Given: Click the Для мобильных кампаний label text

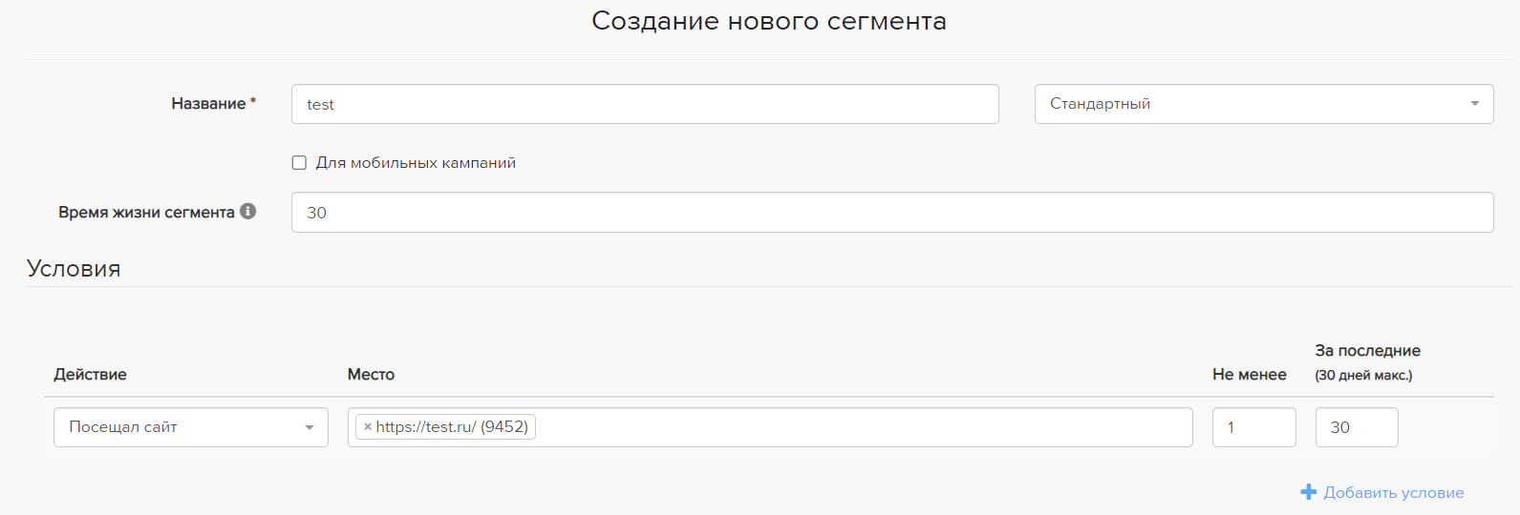Looking at the screenshot, I should 416,163.
